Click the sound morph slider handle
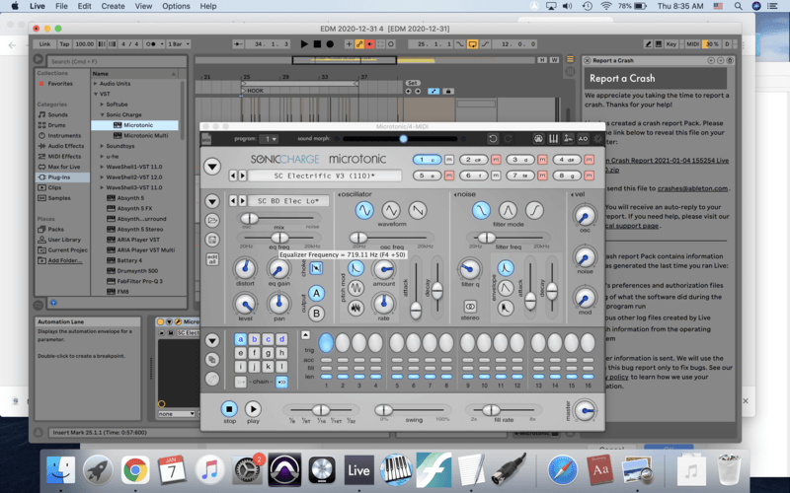The width and height of the screenshot is (790, 493). coord(403,138)
